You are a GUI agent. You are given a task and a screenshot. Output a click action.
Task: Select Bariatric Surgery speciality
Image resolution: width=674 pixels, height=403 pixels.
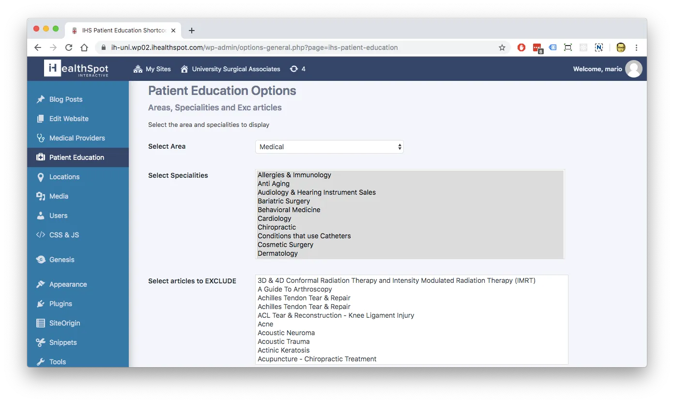click(410, 201)
